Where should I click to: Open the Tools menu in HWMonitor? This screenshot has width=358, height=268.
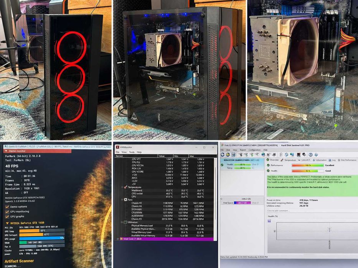pos(132,152)
